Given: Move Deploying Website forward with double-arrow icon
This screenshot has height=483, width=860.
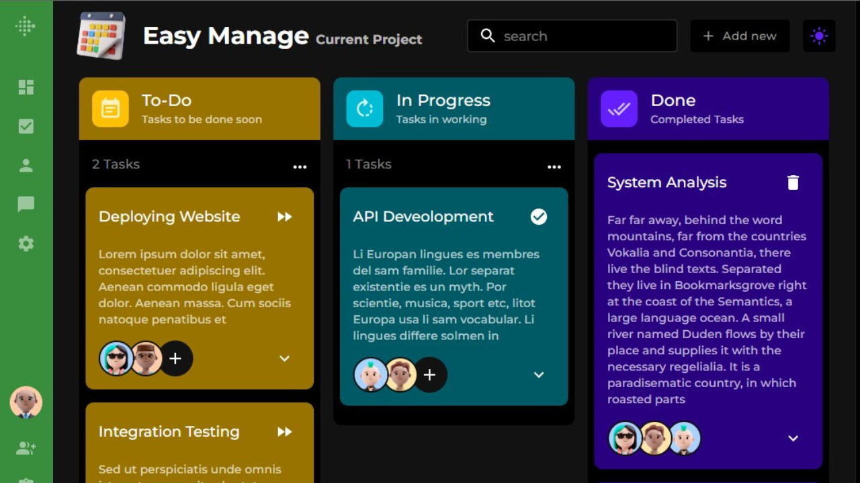Looking at the screenshot, I should (x=285, y=217).
